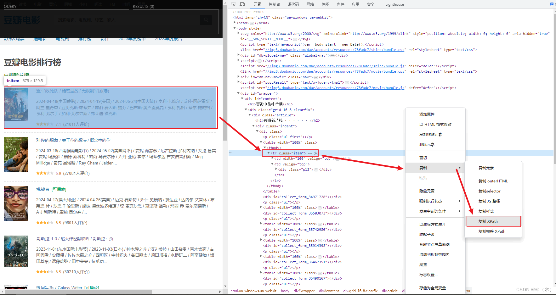Open the 挑战者 movie title link
This screenshot has width=556, height=295.
[43, 189]
